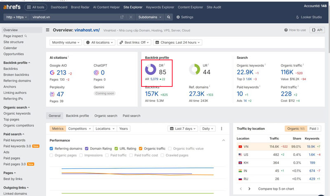
Task: Open Broken backlinks in sidebar
Action: (x=16, y=75)
